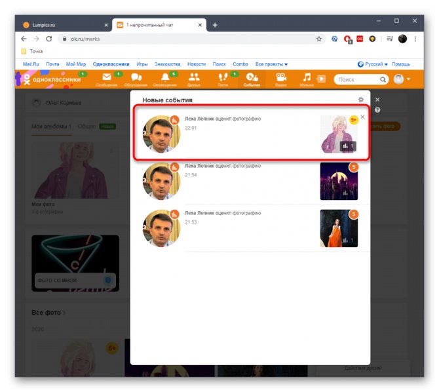This screenshot has width=439, height=392.
Task: Expand the Все проекты dropdown
Action: [271, 64]
